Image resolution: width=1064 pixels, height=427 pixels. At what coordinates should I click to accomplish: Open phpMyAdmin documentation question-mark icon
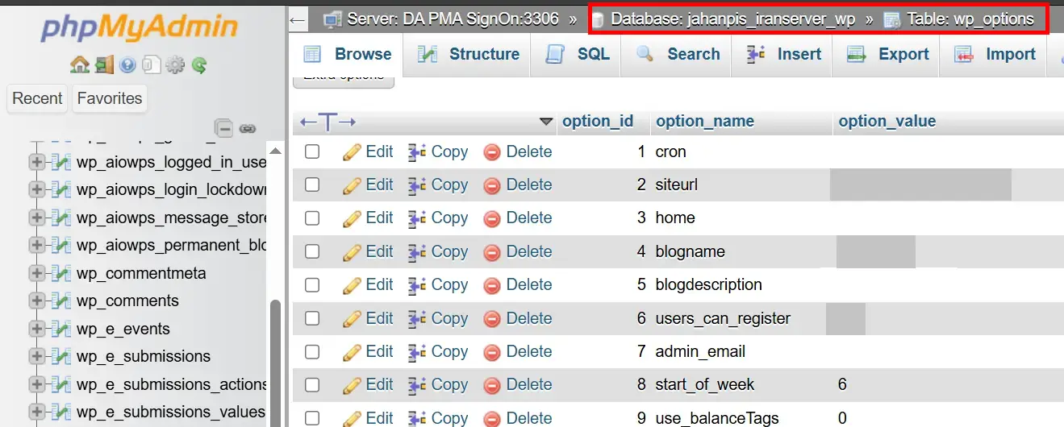coord(127,64)
